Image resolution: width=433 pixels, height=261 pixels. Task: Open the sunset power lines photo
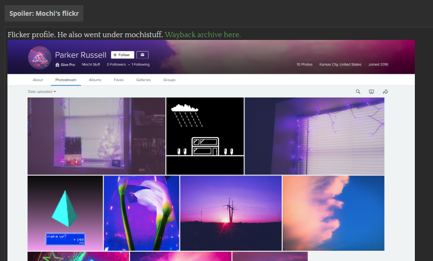pyautogui.click(x=231, y=213)
